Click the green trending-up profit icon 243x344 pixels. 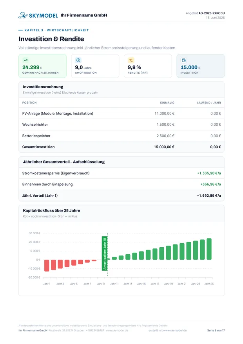[25, 60]
